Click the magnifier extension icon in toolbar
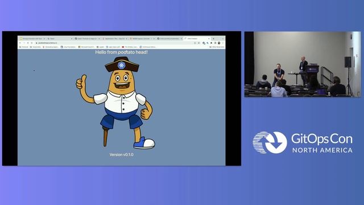Viewport: 364px width, 205px height. tap(208, 43)
